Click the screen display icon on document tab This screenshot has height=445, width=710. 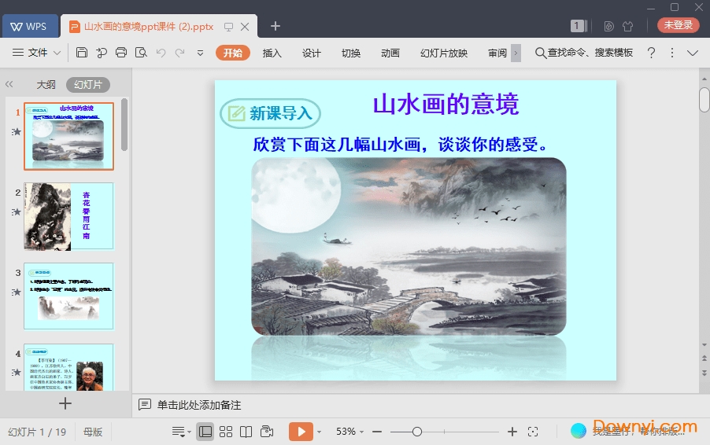click(229, 27)
